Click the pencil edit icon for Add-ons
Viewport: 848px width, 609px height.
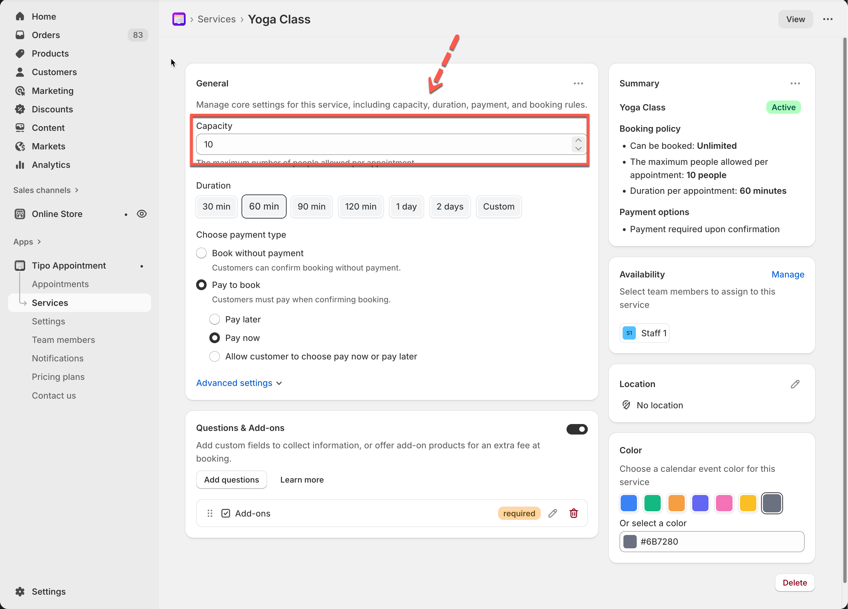(x=553, y=513)
